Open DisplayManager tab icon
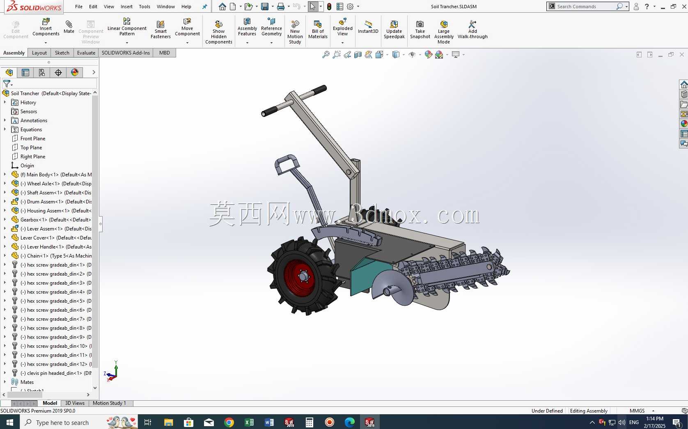This screenshot has width=688, height=429. [75, 73]
